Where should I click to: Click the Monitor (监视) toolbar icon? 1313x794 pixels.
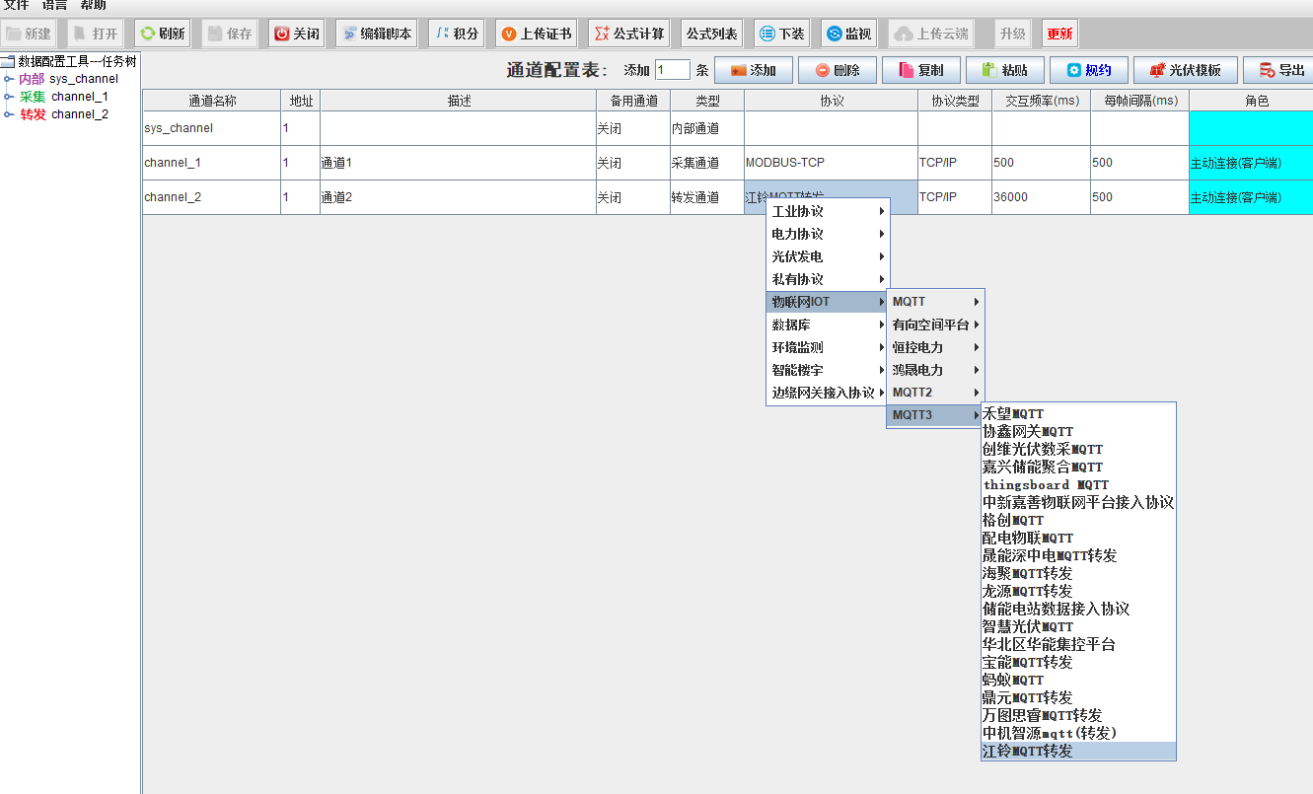pos(834,34)
